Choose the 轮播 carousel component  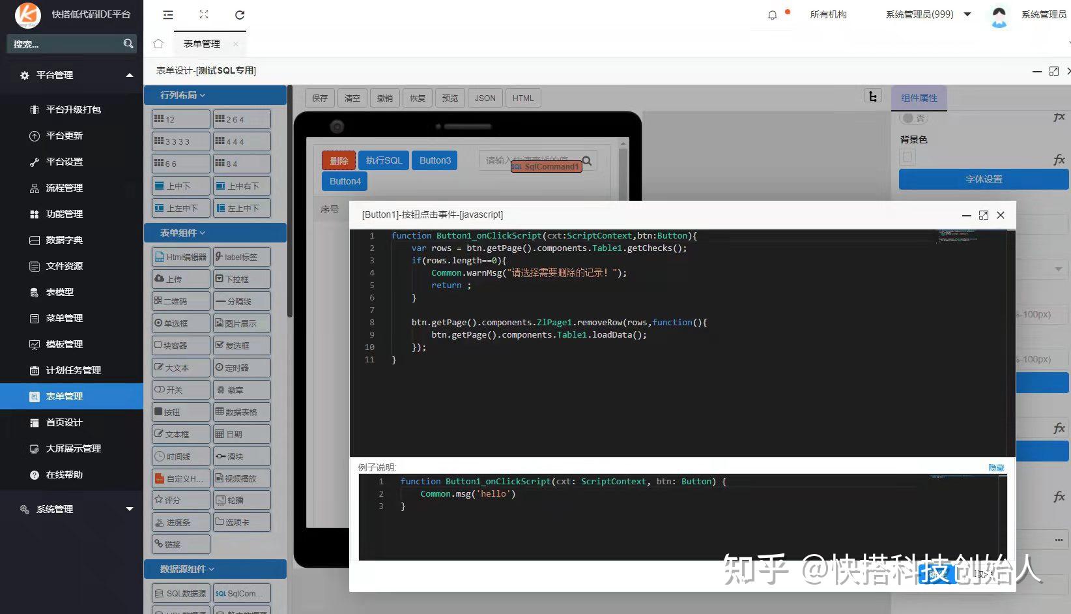(242, 500)
